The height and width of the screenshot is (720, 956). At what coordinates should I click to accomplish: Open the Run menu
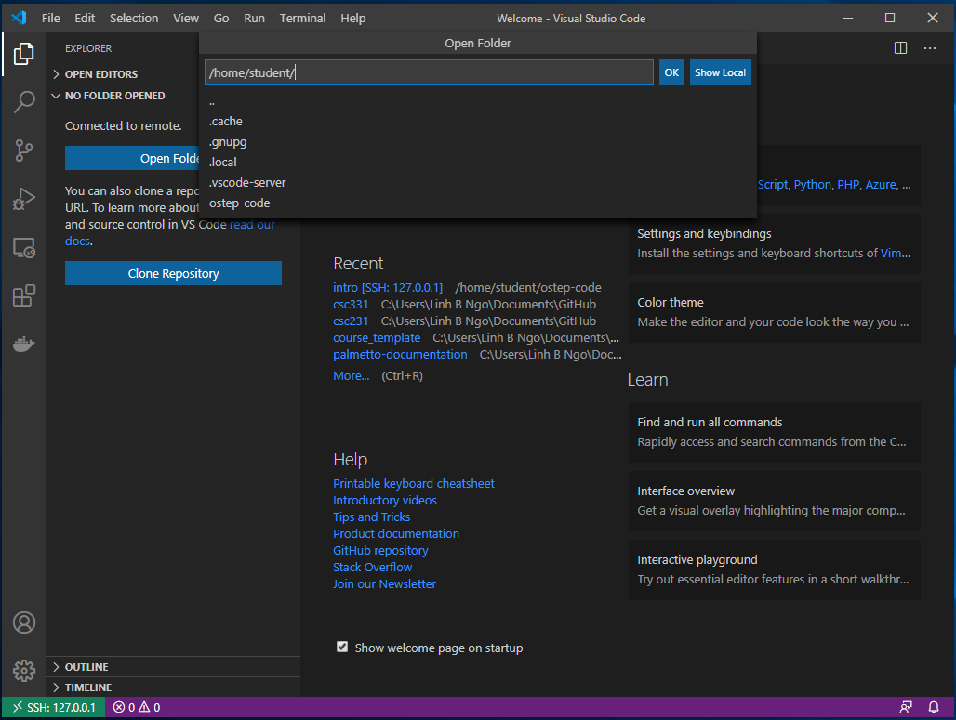pyautogui.click(x=254, y=19)
